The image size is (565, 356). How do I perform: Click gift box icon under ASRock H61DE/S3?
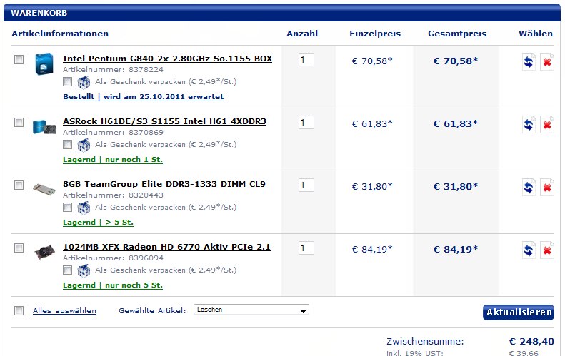pyautogui.click(x=84, y=145)
